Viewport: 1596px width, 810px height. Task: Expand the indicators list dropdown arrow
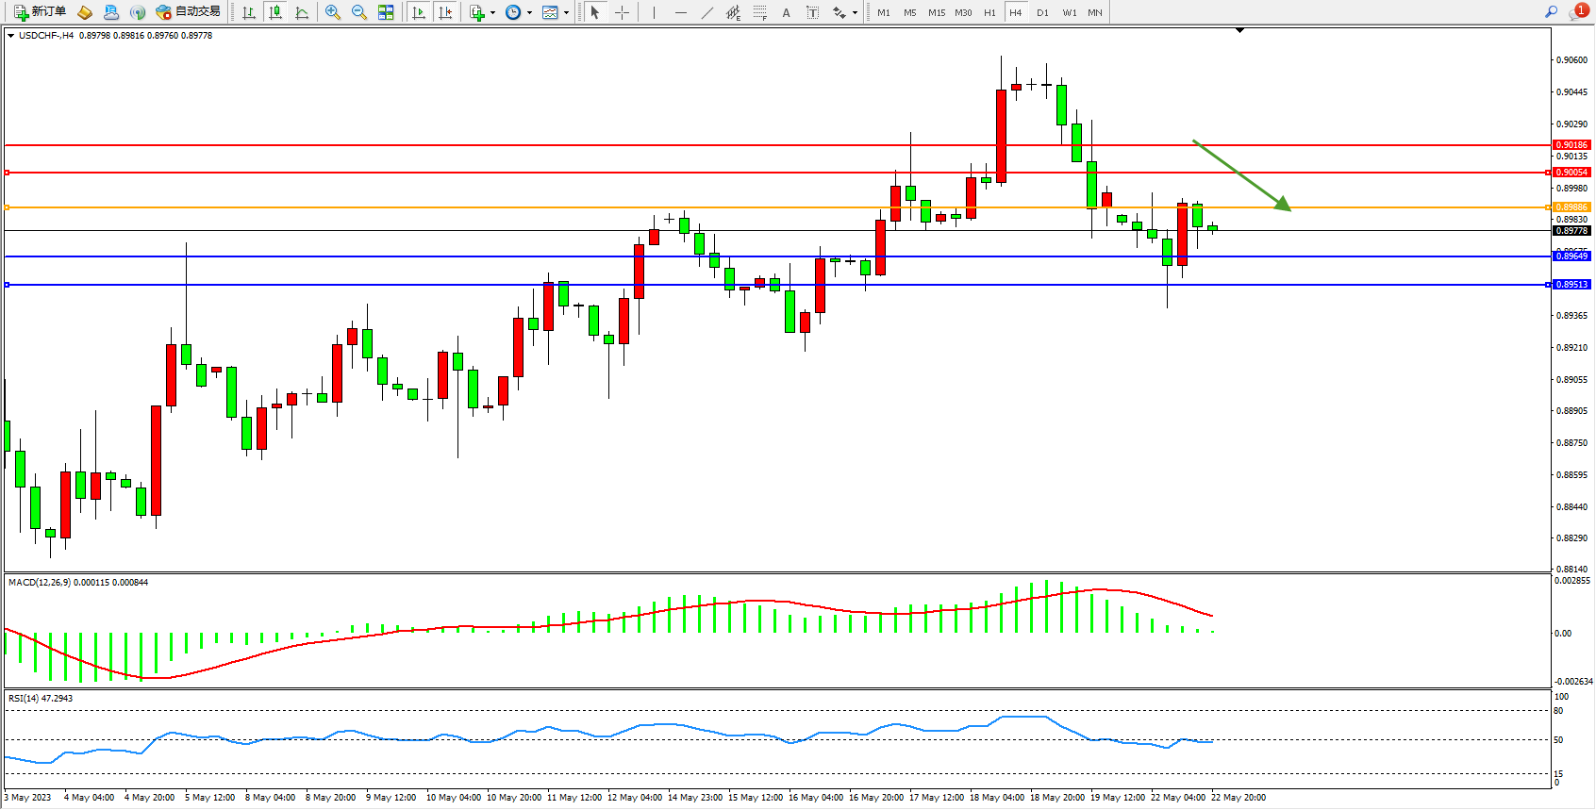[x=492, y=13]
